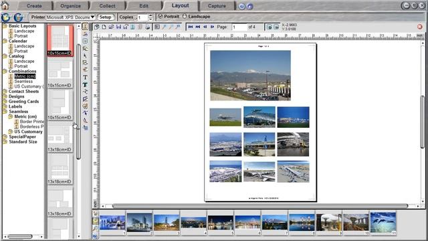This screenshot has height=241, width=428.
Task: Decrease copies with the down arrow
Action: [x=150, y=19]
